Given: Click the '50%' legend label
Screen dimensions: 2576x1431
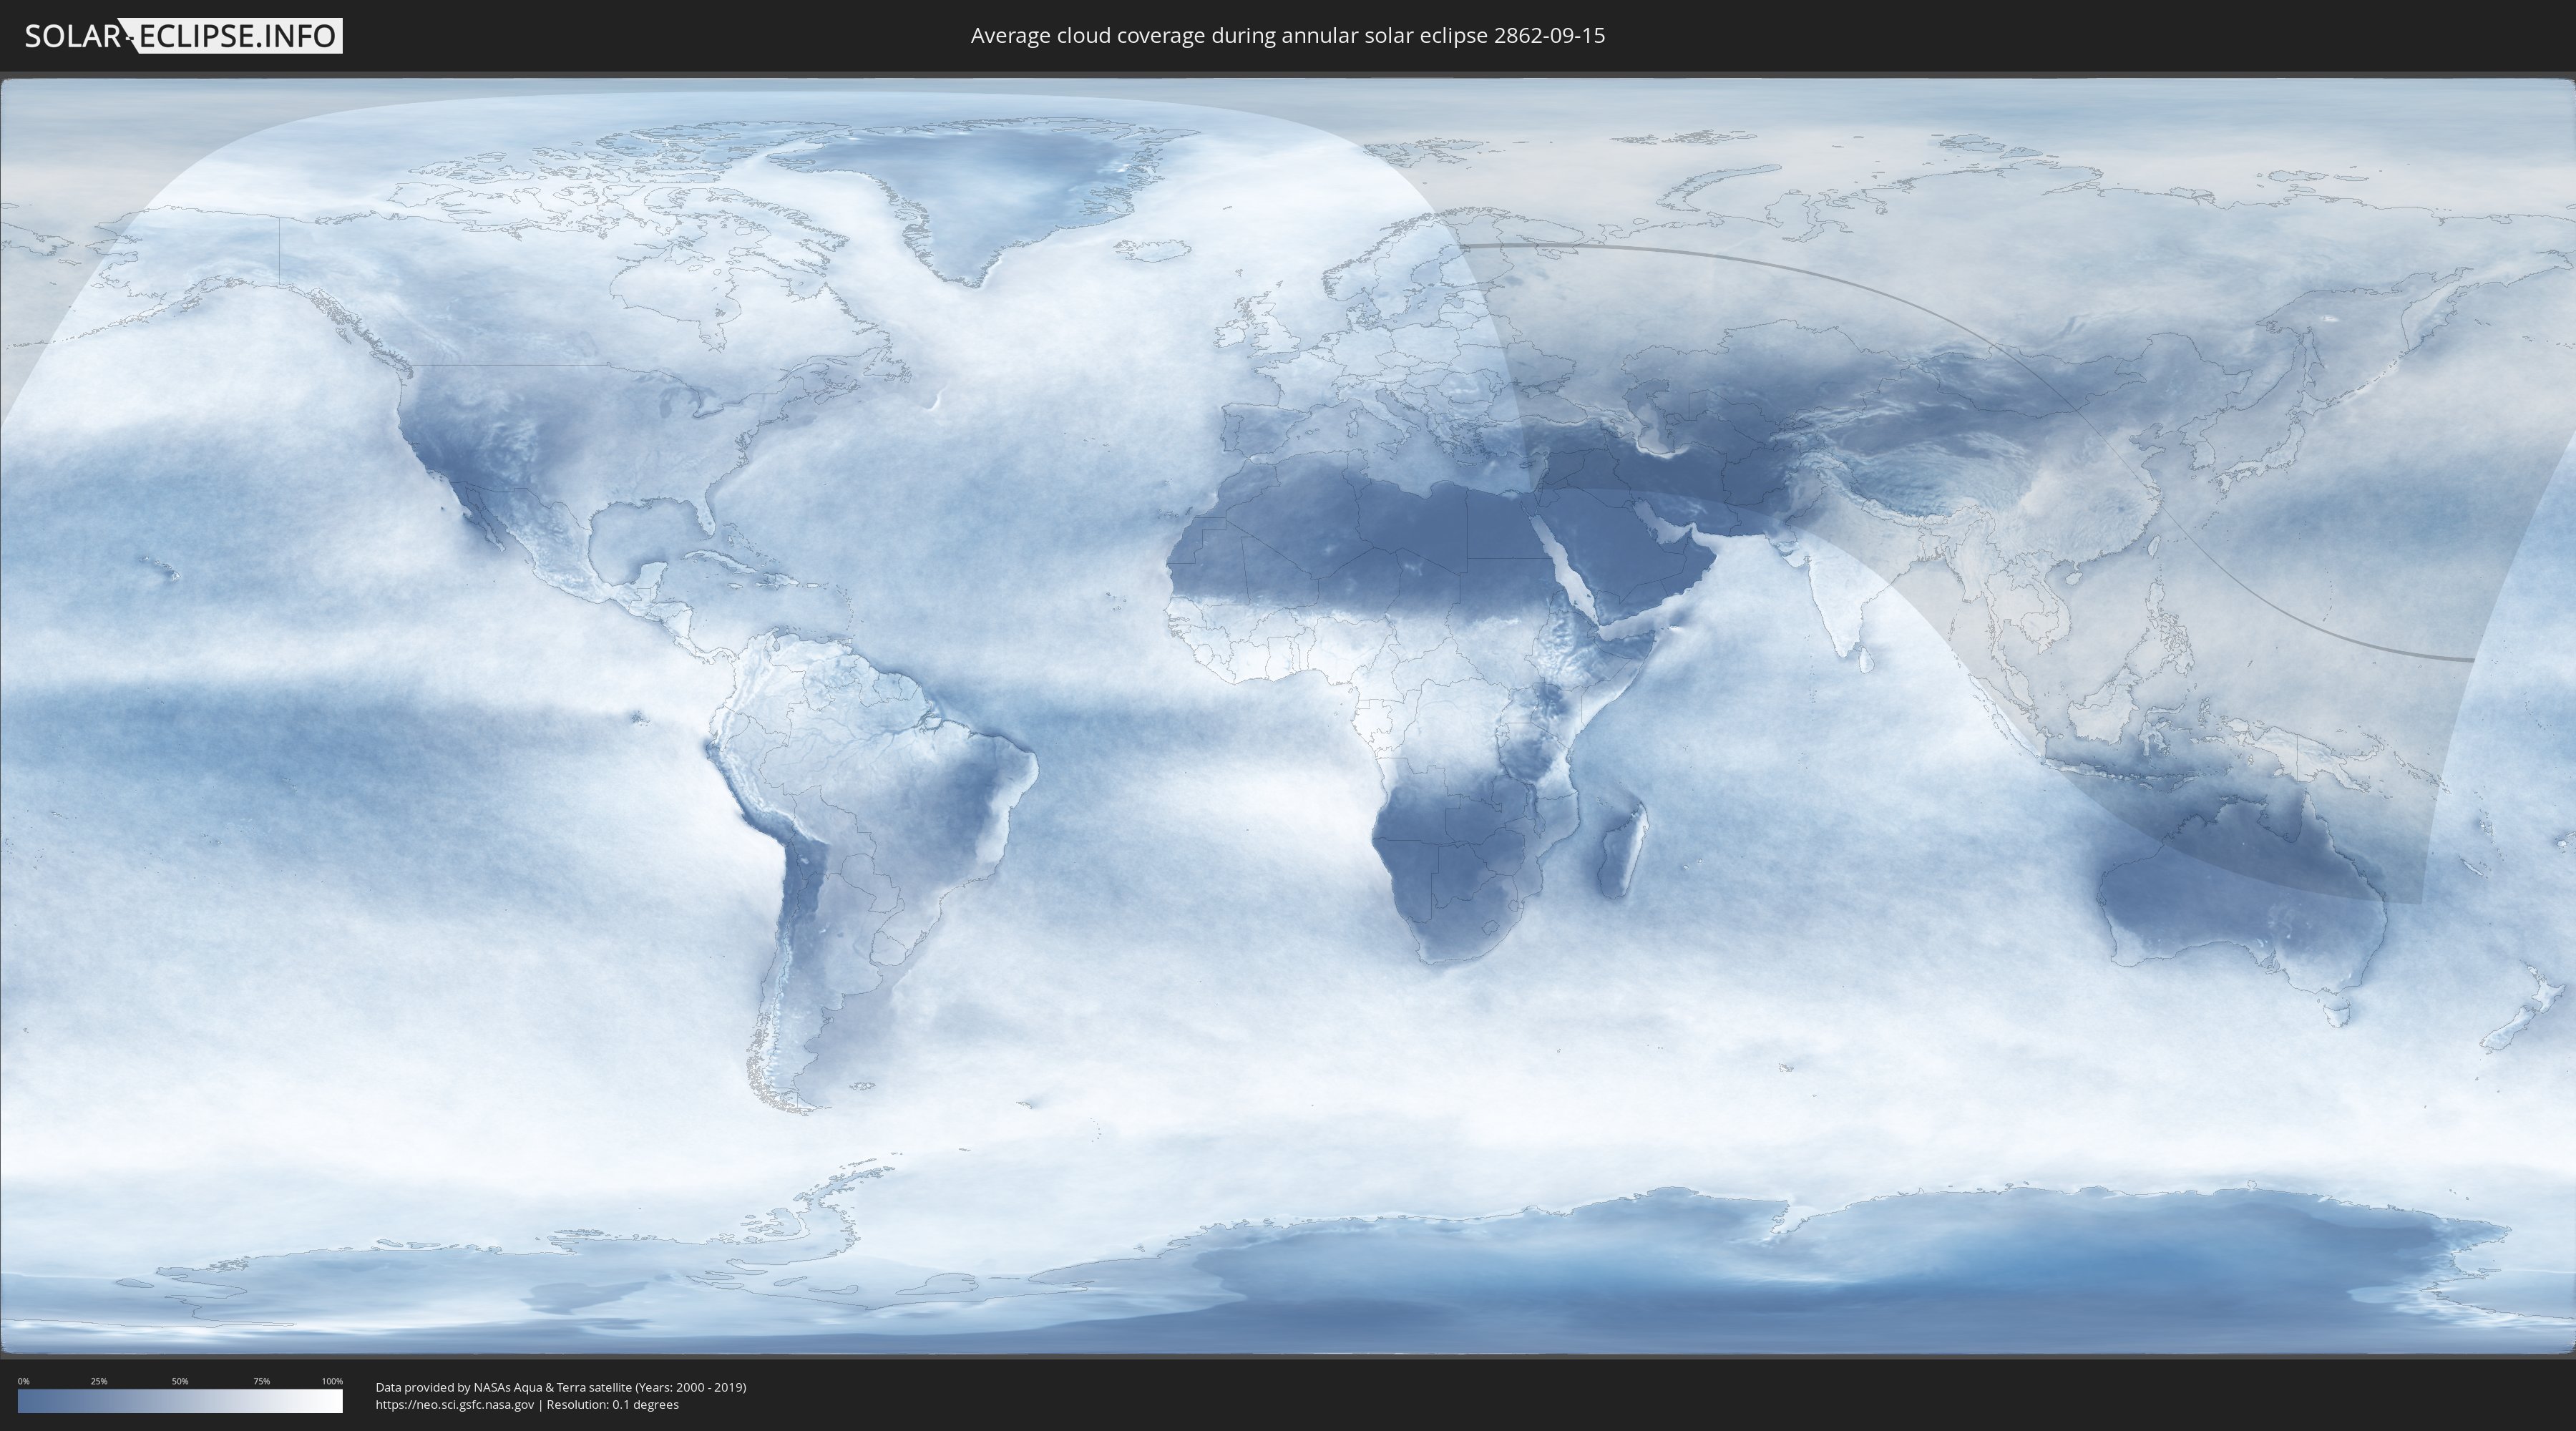Looking at the screenshot, I should coord(180,1381).
